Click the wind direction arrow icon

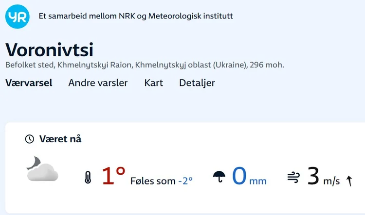coord(348,181)
